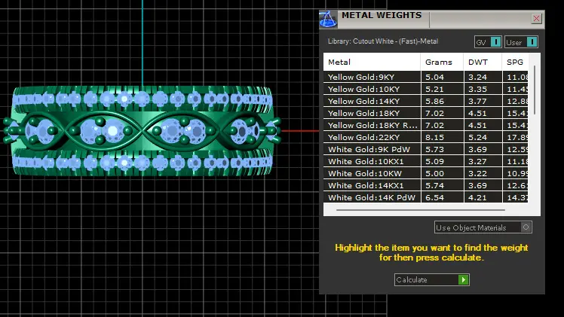
Task: Select the White Gold:10KW row
Action: [x=425, y=173]
